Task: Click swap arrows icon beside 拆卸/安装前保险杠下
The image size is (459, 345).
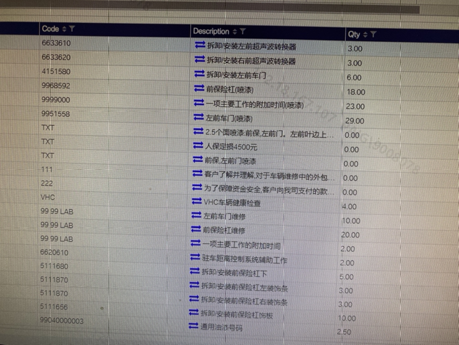Action: coord(195,271)
